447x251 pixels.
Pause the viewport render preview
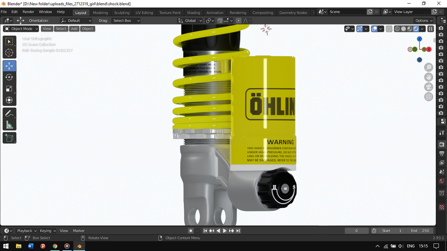[431, 29]
